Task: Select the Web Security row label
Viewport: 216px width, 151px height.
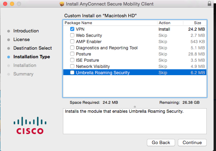Action: tap(89, 35)
